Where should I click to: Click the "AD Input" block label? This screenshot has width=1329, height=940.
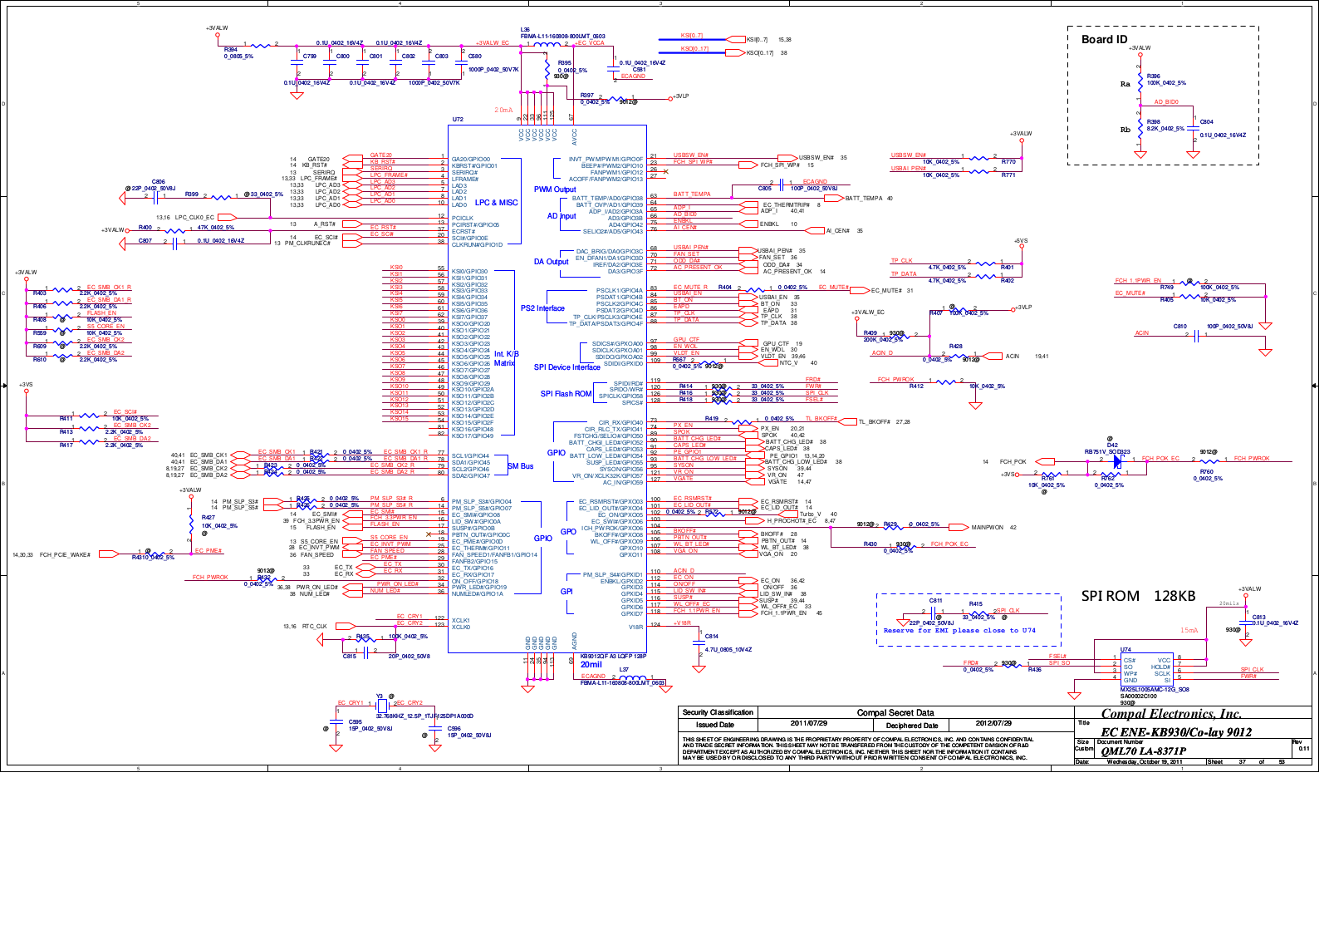562,216
